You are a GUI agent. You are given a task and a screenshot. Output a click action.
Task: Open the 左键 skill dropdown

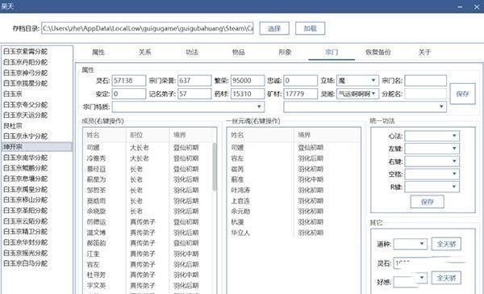(x=432, y=149)
